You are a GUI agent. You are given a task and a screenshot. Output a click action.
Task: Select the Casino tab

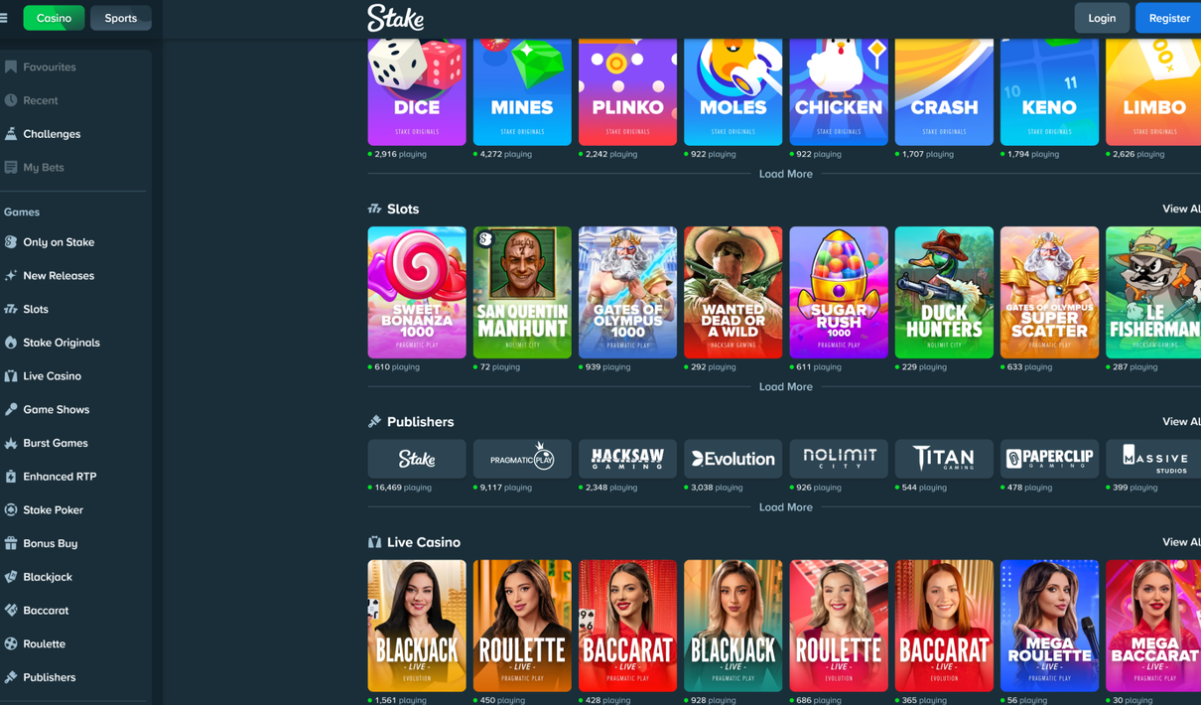(x=53, y=17)
